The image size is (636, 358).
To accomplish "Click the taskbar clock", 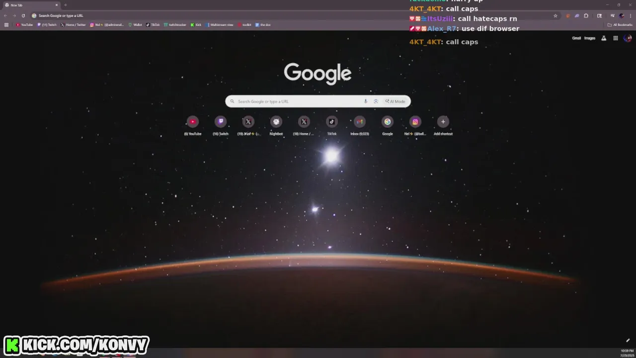I will (x=627, y=353).
